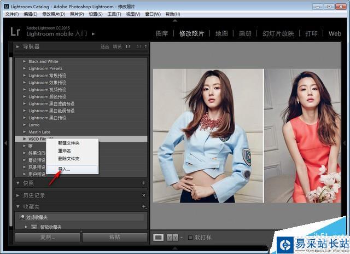The image size is (350, 254).
Task: Click the photo with blue jacket
Action: (208, 136)
